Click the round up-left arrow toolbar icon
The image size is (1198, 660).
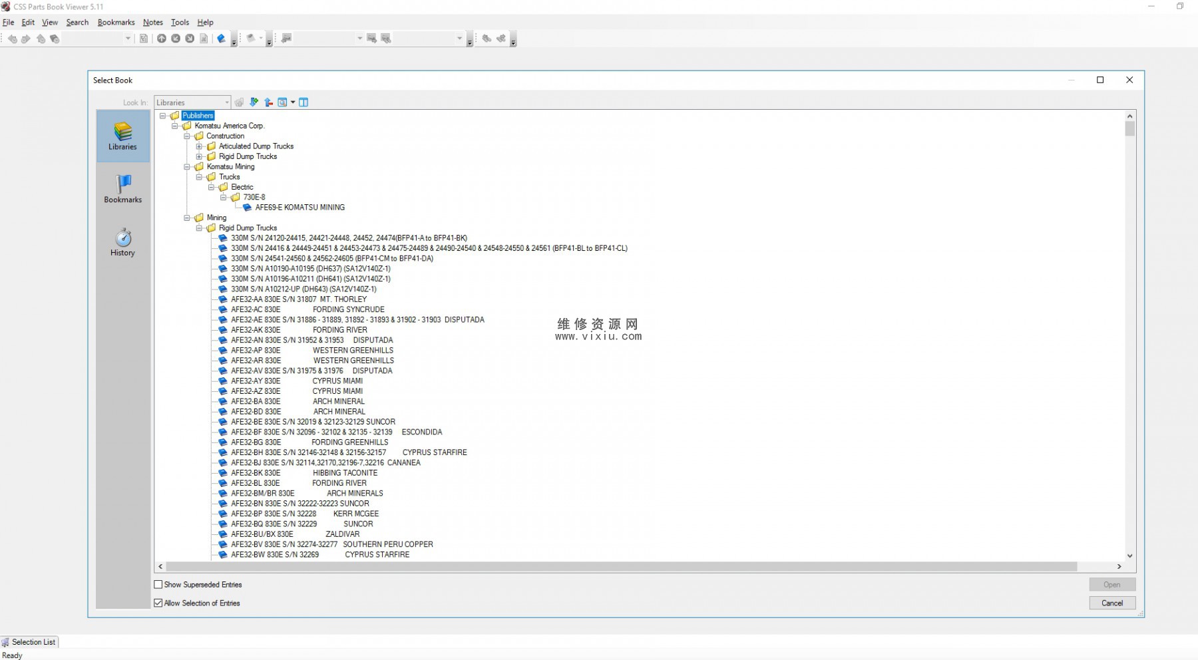[x=176, y=39]
